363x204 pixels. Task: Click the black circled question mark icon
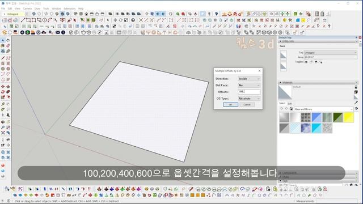coord(133,20)
